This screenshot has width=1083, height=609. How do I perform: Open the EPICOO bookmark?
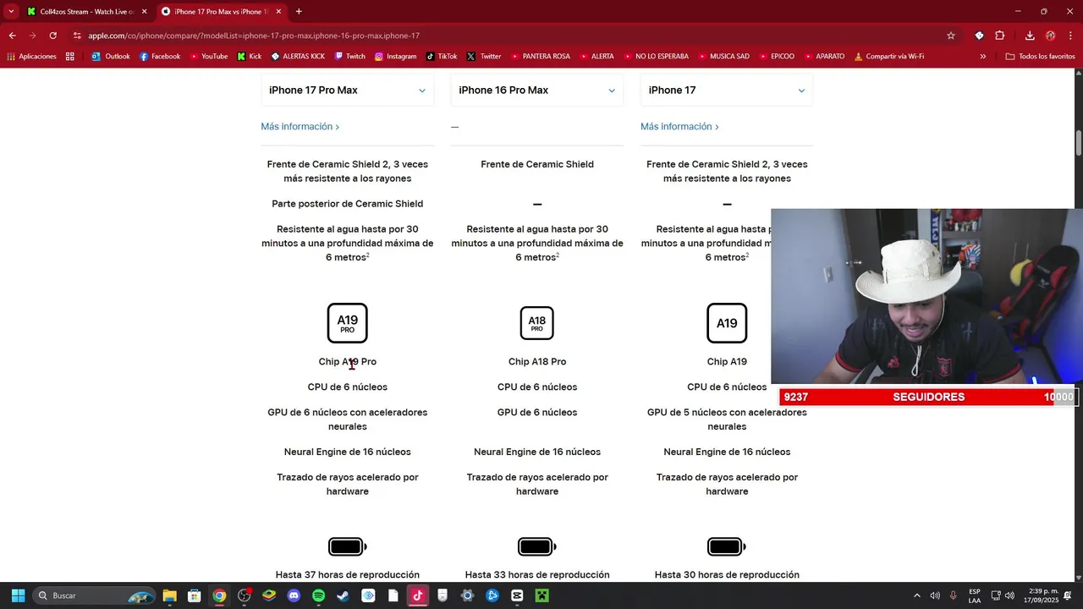coord(776,57)
